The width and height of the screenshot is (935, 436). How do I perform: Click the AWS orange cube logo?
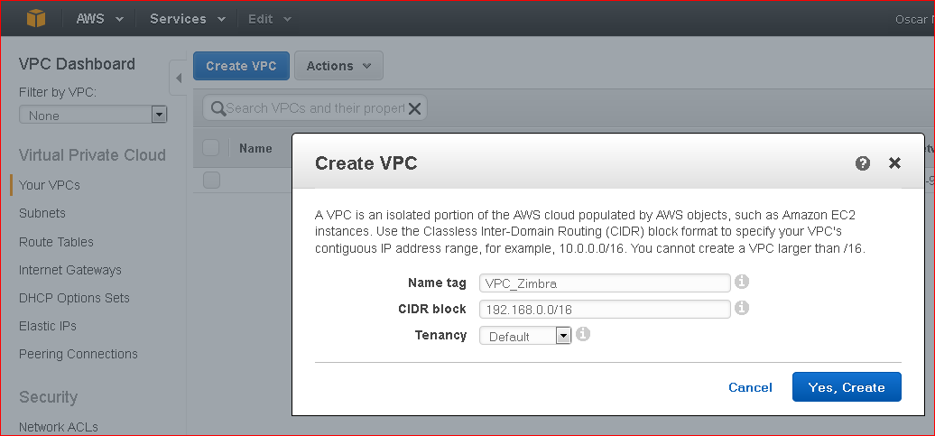point(36,18)
